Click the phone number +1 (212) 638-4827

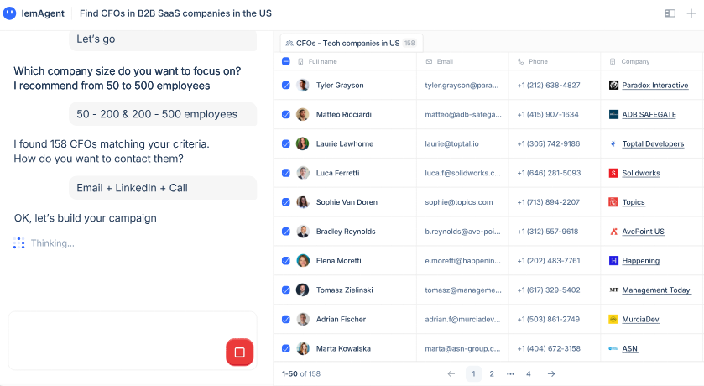549,86
